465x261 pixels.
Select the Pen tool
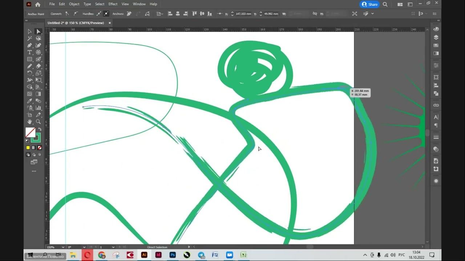click(x=29, y=45)
